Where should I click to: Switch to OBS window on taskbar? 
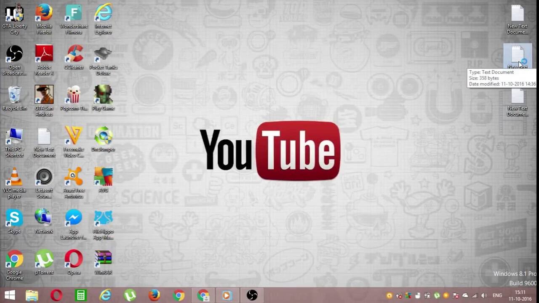252,295
